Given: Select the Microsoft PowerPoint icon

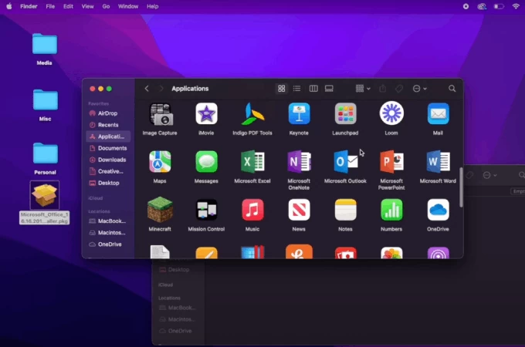Looking at the screenshot, I should [391, 162].
